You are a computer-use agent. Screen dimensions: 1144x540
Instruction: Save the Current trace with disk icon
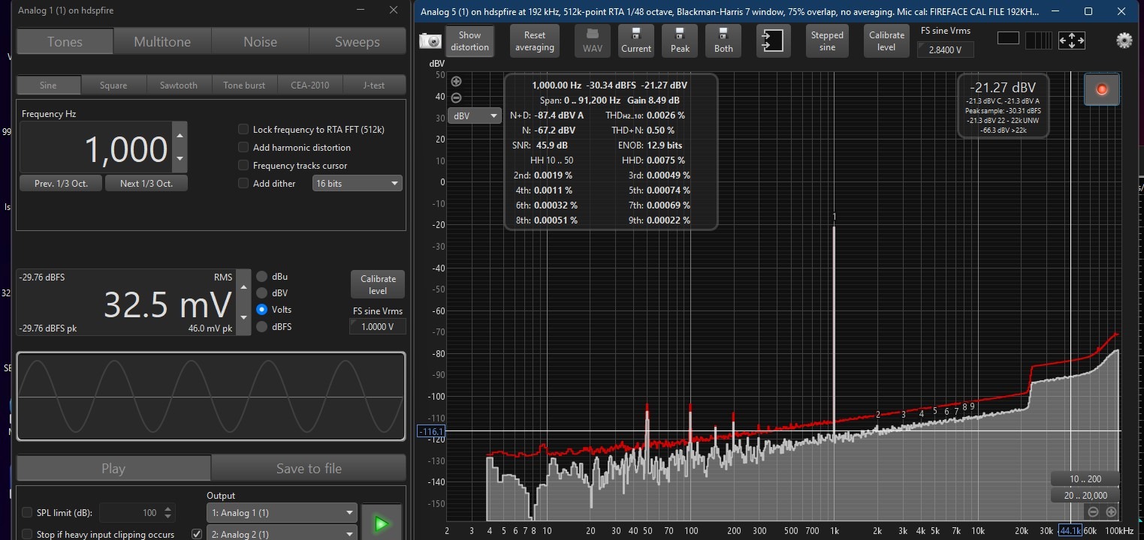636,40
